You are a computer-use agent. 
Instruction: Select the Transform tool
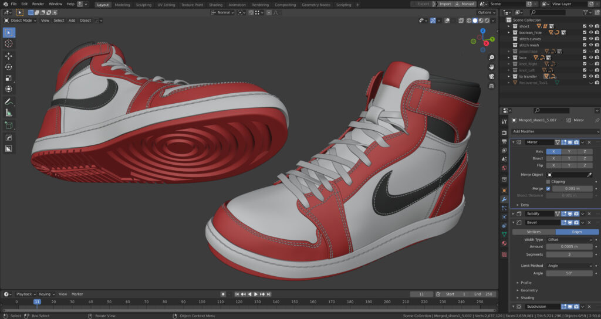pos(8,89)
